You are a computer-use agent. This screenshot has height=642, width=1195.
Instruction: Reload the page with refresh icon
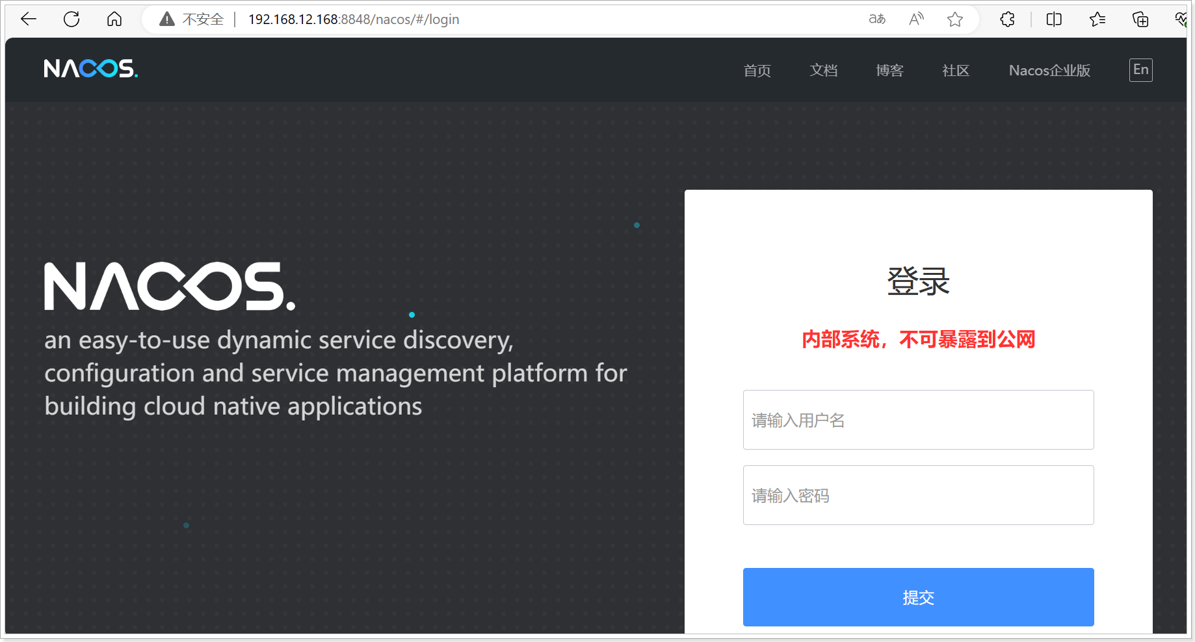coord(72,19)
